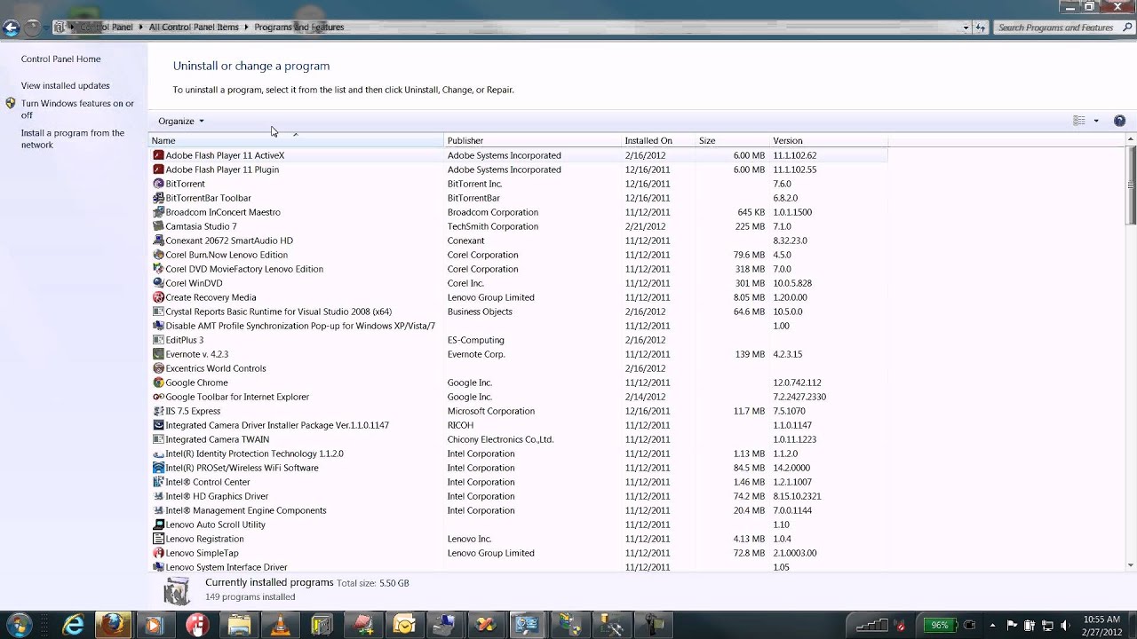Click the scrollbar down arrow of program list
This screenshot has width=1137, height=639.
[1130, 565]
